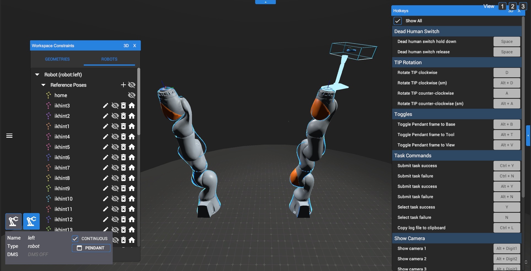This screenshot has width=531, height=271.
Task: Switch to the ROBOTS tab
Action: [x=109, y=59]
